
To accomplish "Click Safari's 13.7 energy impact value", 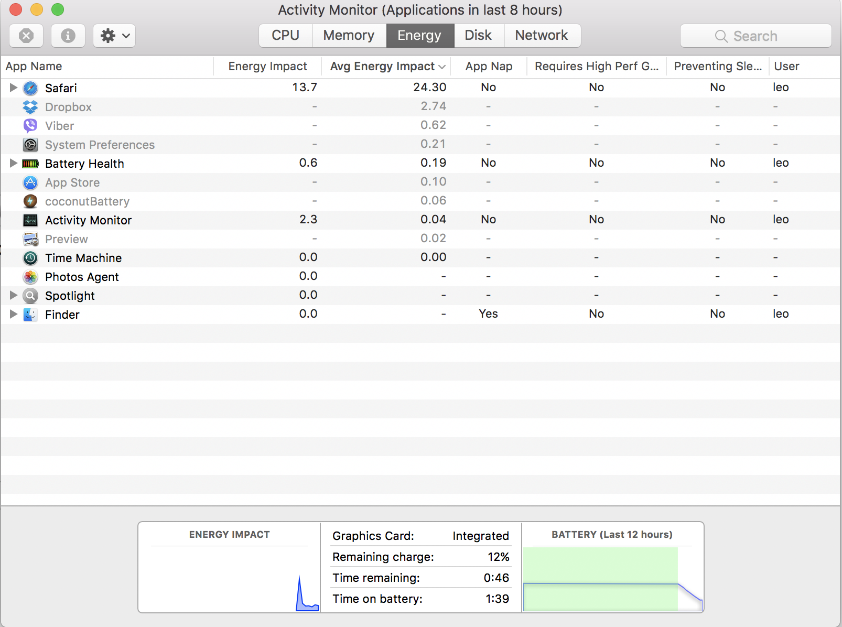I will 305,87.
